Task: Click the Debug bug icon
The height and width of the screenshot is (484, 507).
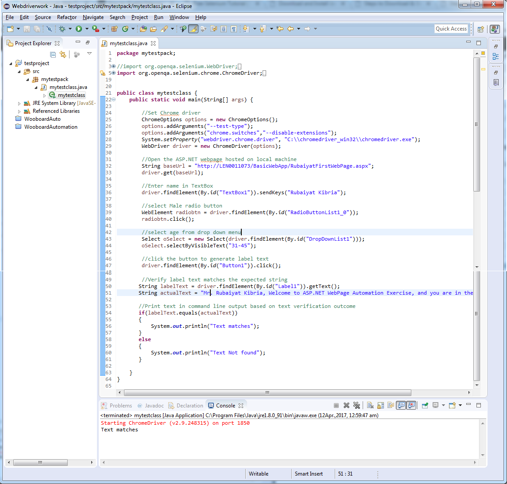Action: click(x=62, y=29)
